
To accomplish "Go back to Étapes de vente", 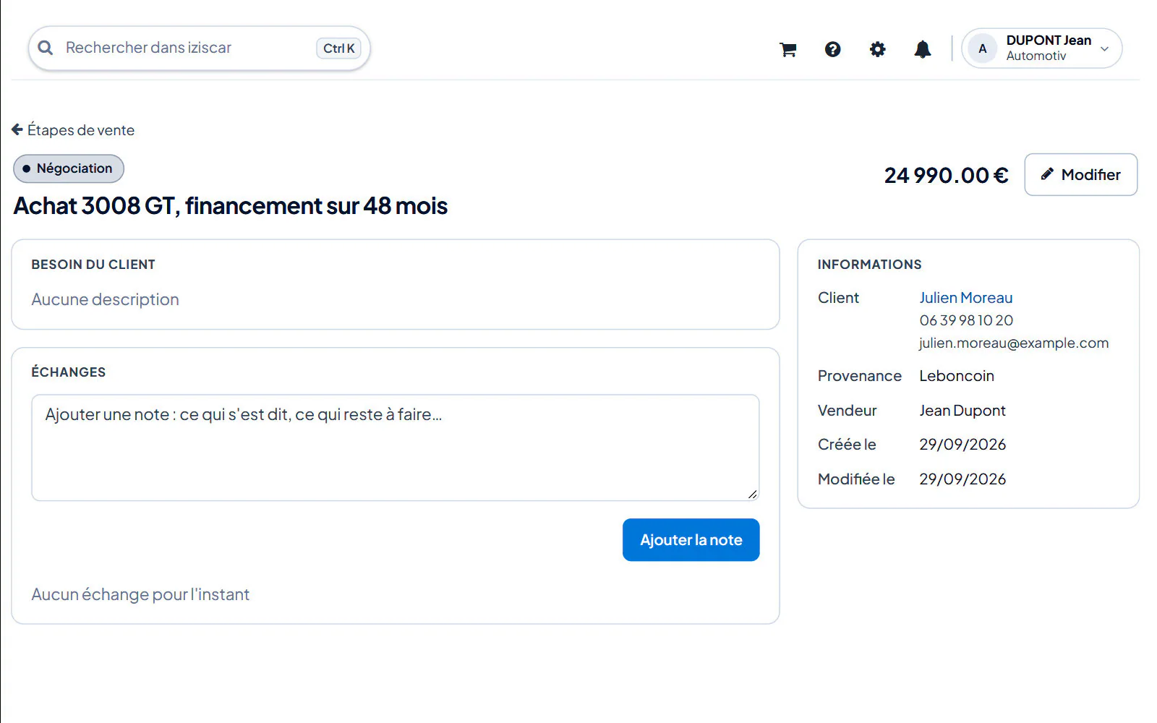I will point(73,130).
